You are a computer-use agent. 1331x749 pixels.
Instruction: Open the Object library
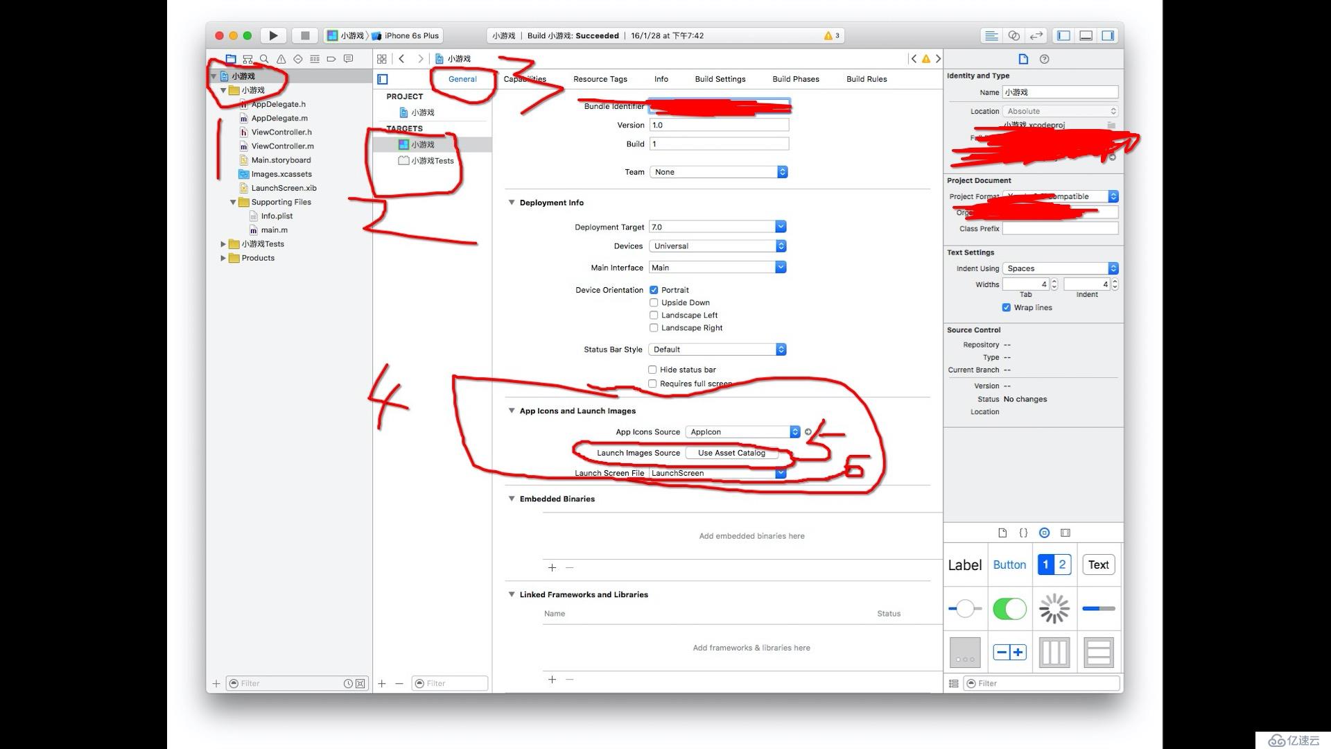[1044, 533]
